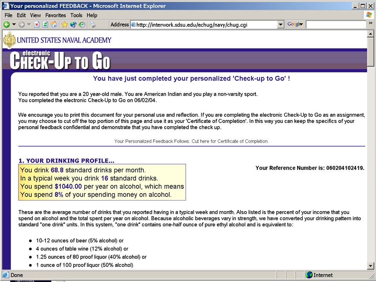
Task: Click the reference number '060204102419.'
Action: pyautogui.click(x=345, y=168)
